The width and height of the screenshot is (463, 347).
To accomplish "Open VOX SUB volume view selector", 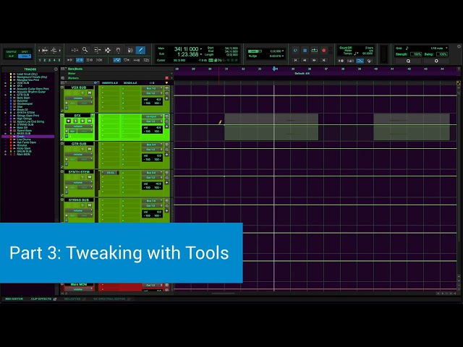I will [x=79, y=98].
